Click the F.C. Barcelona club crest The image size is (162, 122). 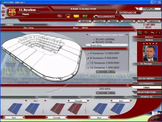[x=12, y=12]
